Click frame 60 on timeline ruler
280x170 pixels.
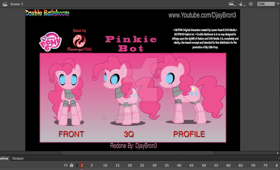click(x=228, y=166)
